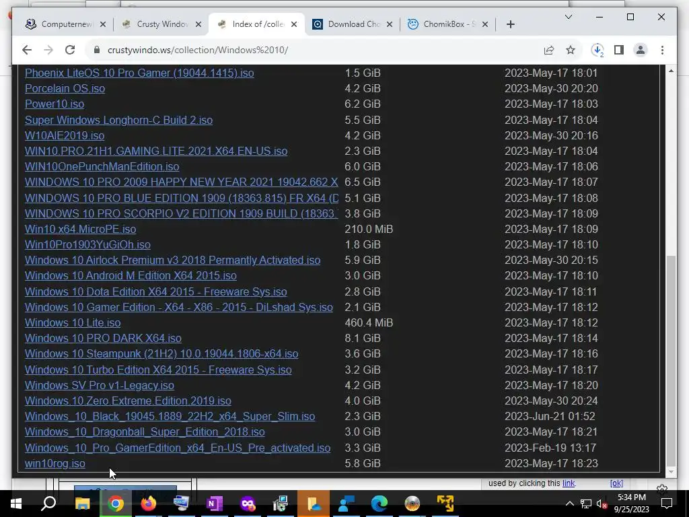Focus the address bar URL

pos(198,50)
